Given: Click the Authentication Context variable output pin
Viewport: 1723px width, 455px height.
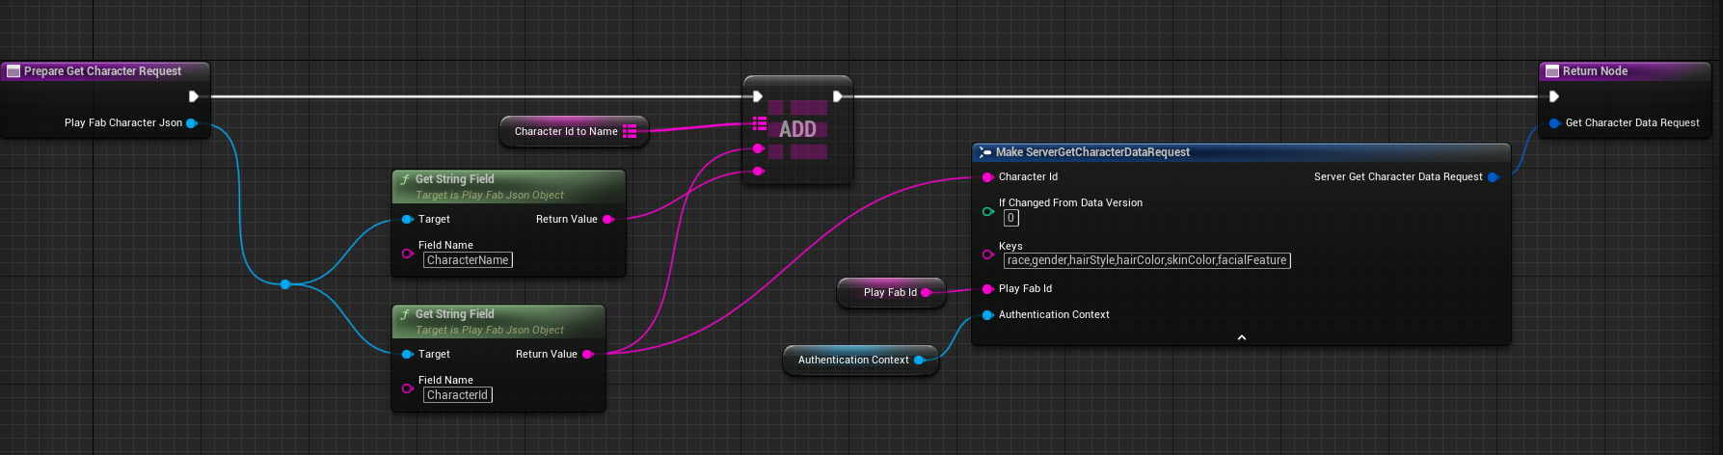Looking at the screenshot, I should (920, 361).
